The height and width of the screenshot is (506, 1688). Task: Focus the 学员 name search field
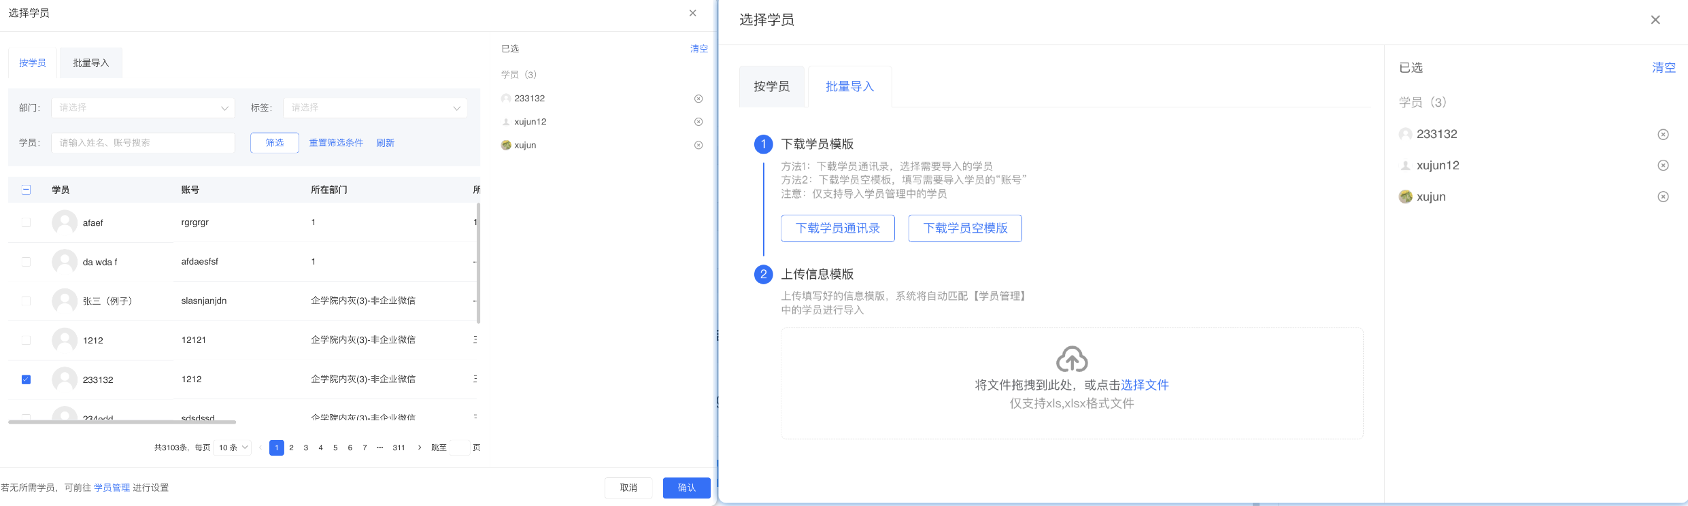coord(143,143)
